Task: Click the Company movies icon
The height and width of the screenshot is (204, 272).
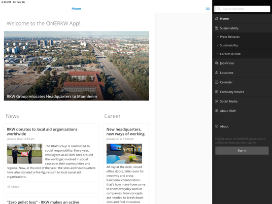Action: pos(216,92)
